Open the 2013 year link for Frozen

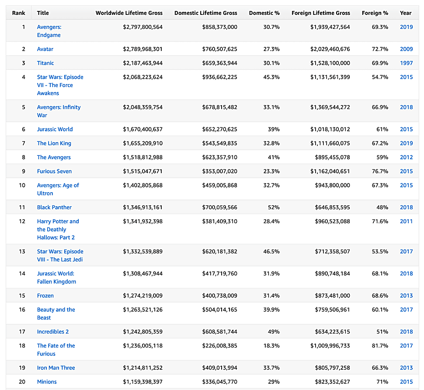pyautogui.click(x=407, y=296)
